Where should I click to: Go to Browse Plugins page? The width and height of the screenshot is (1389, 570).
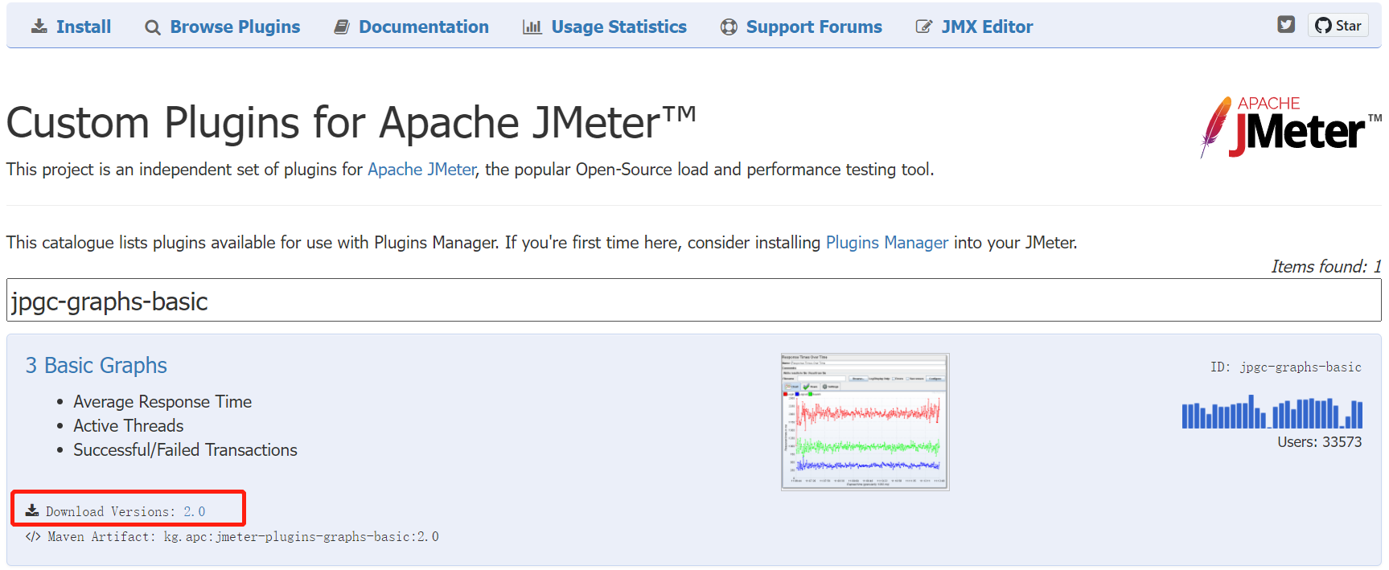(x=235, y=27)
